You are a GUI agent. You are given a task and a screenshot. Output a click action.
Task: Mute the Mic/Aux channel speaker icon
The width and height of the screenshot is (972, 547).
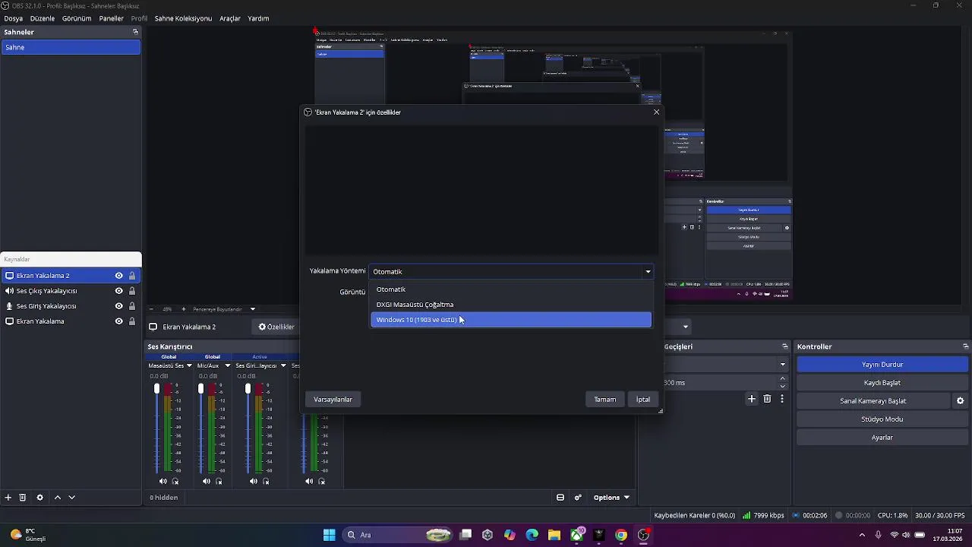[207, 481]
